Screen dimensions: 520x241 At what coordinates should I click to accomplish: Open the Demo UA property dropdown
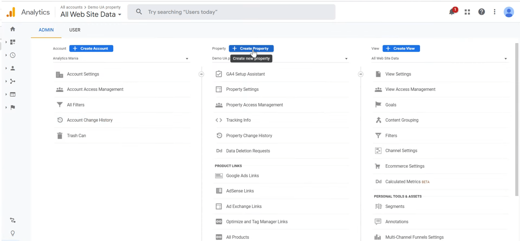click(280, 58)
